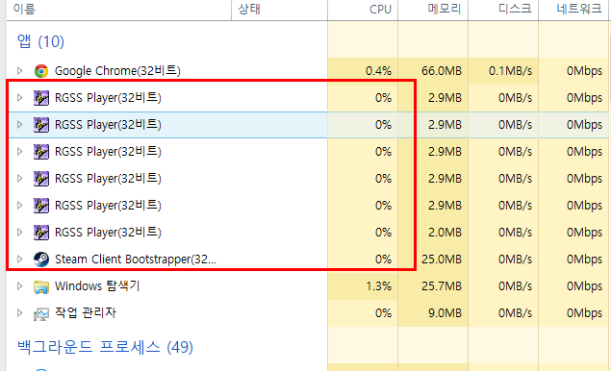Click the 0MB/s disk value for 작업 관리자
Screen dimensions: 611x371
tap(515, 313)
